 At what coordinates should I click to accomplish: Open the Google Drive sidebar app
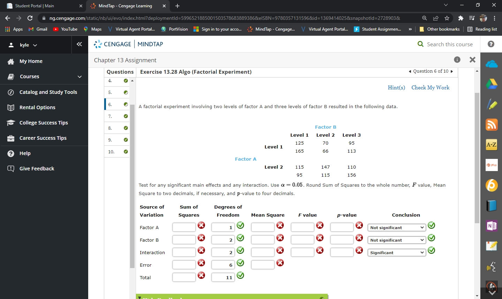click(x=492, y=83)
